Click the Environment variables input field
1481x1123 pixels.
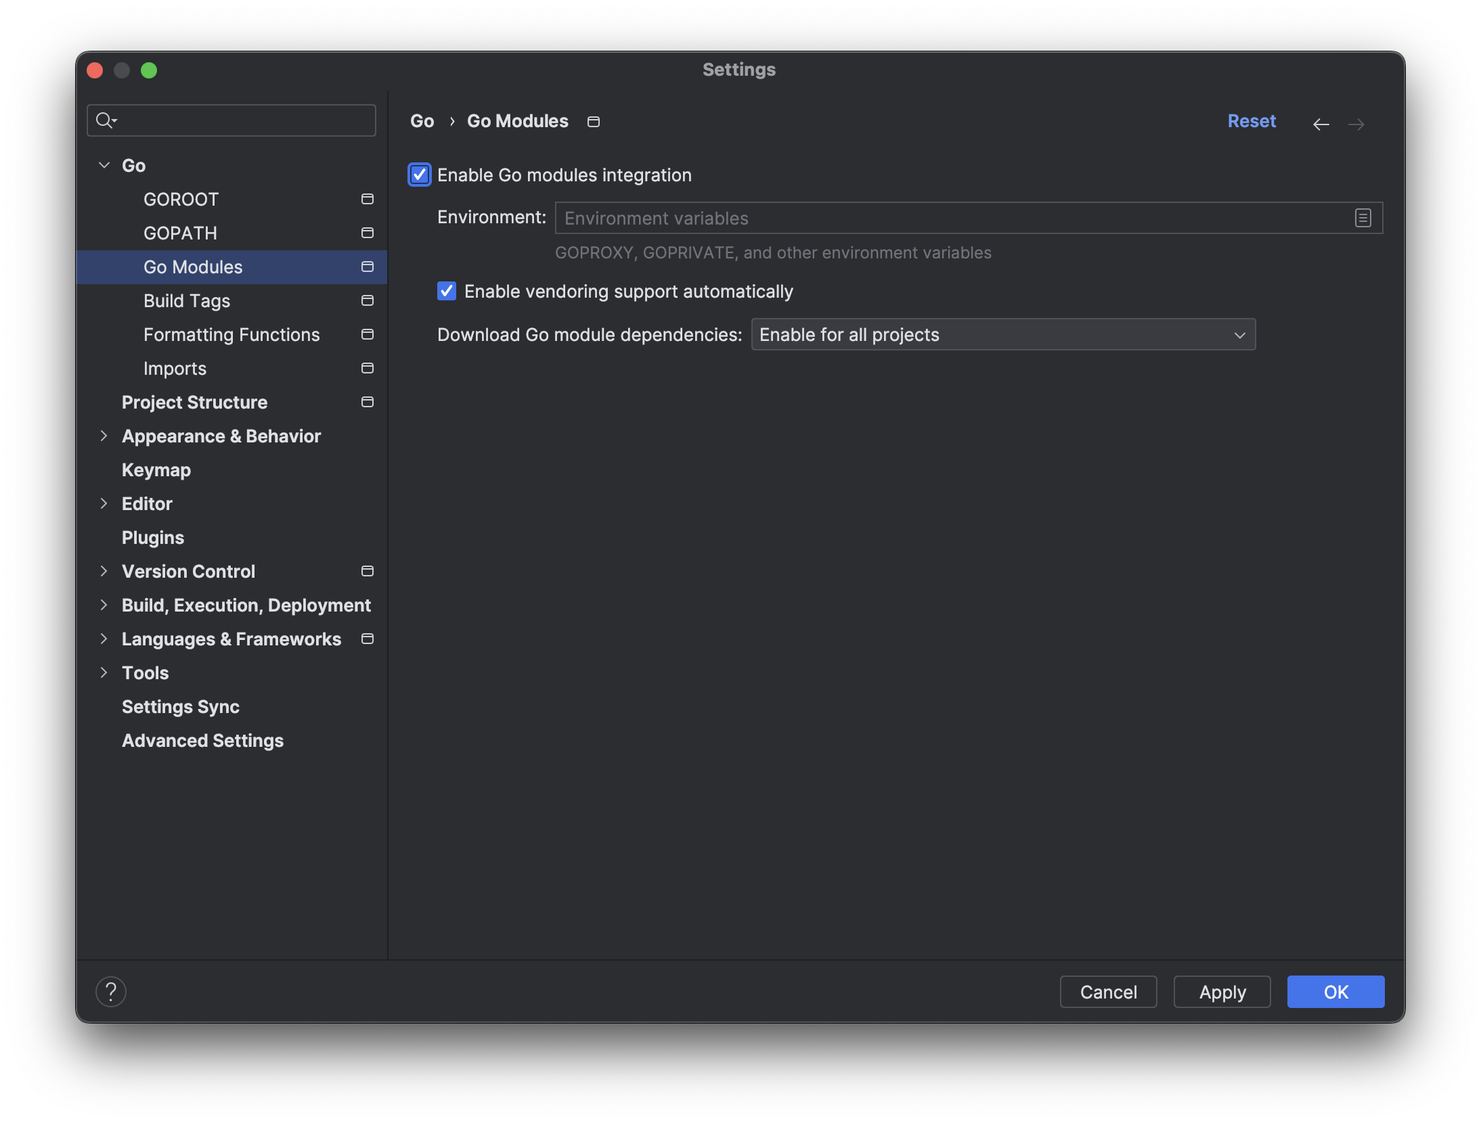(x=948, y=218)
